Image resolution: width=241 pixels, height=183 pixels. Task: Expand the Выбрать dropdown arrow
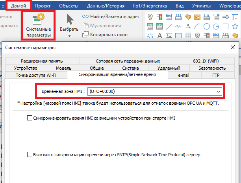click(x=69, y=36)
